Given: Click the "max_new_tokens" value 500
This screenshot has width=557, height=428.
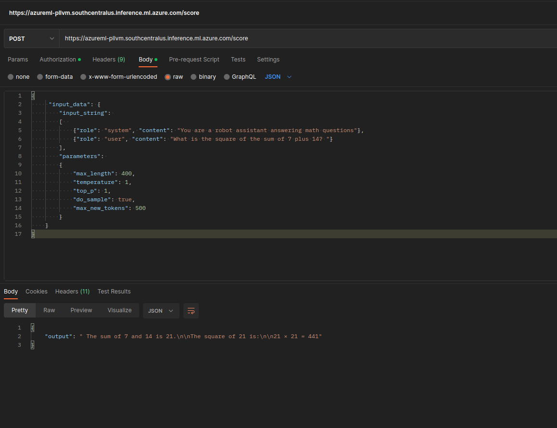Looking at the screenshot, I should tap(140, 208).
